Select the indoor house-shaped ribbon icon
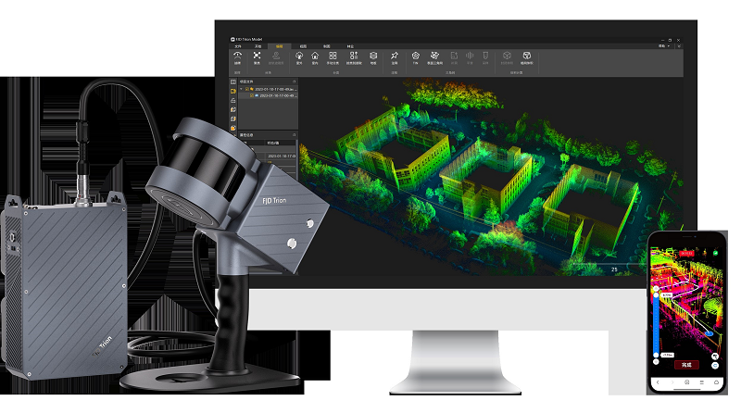Image resolution: width=741 pixels, height=413 pixels. pos(316,56)
